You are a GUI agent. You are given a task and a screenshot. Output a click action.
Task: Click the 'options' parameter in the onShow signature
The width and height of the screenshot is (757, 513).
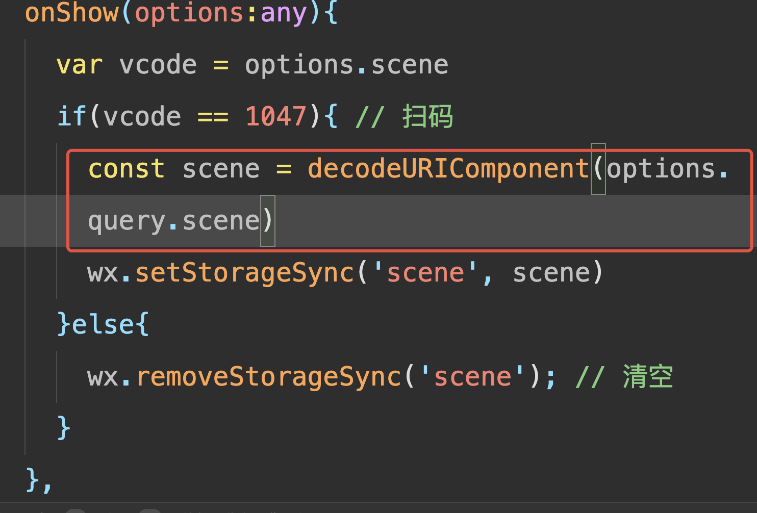coord(189,13)
